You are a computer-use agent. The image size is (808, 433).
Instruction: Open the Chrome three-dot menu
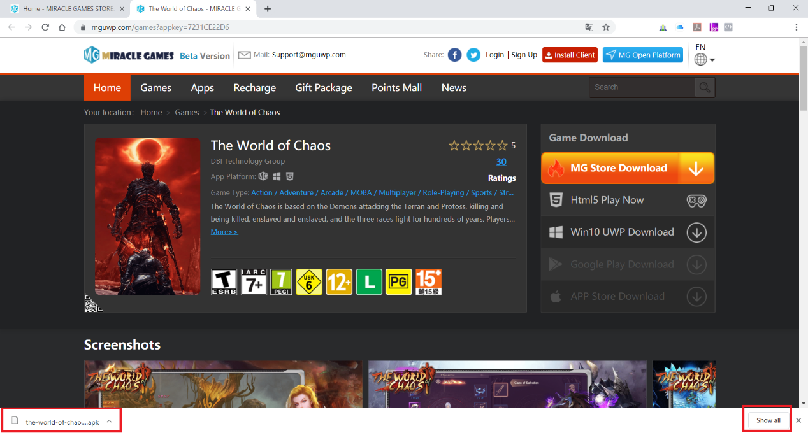click(x=797, y=27)
